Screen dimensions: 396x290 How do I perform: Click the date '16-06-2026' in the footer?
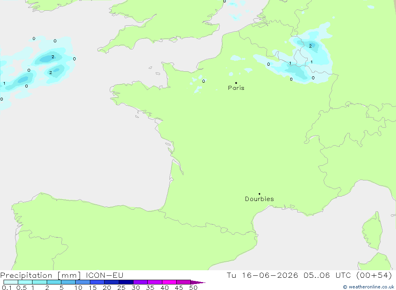click(270, 275)
